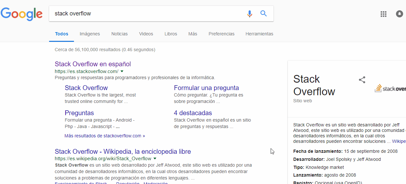Open the Preferencias menu
The height and width of the screenshot is (184, 406).
tap(222, 34)
